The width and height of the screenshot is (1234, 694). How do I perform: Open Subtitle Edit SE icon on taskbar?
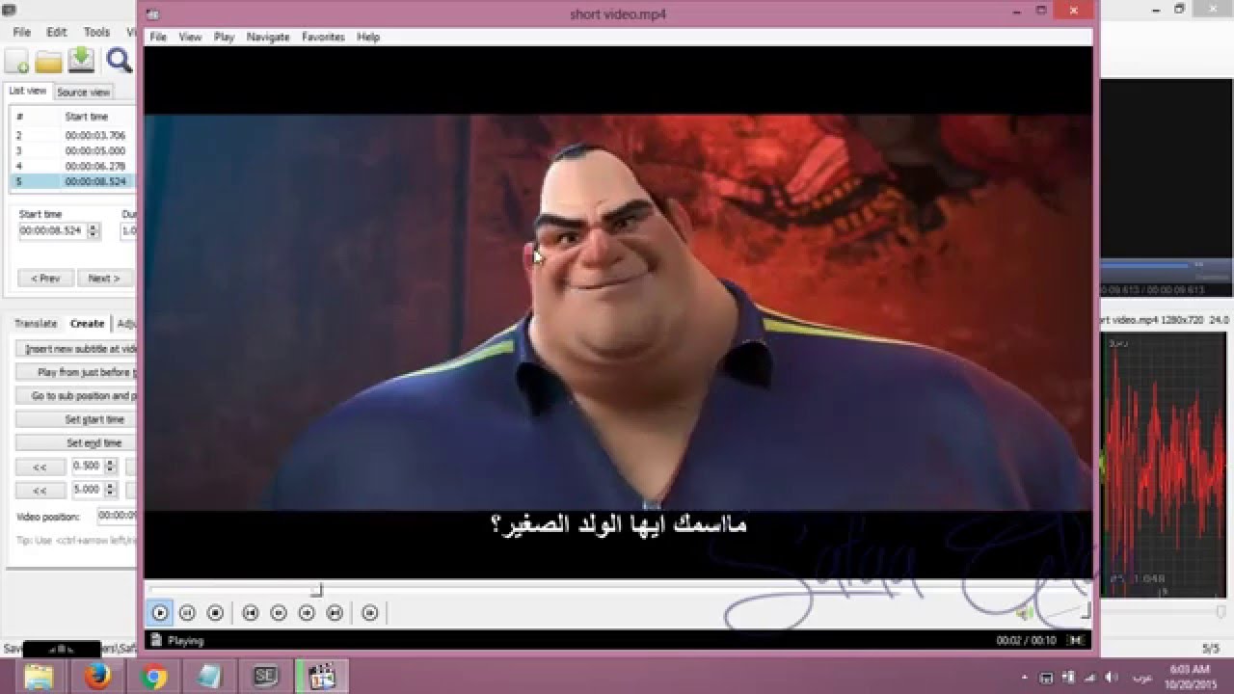[x=265, y=678]
